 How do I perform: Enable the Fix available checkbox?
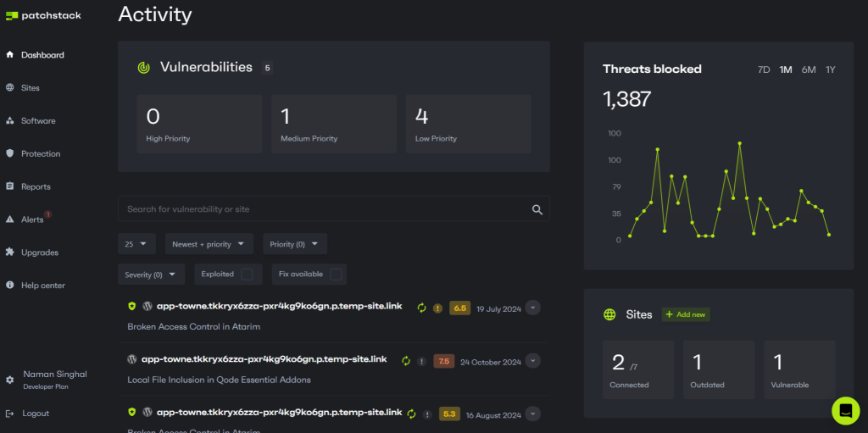[336, 275]
